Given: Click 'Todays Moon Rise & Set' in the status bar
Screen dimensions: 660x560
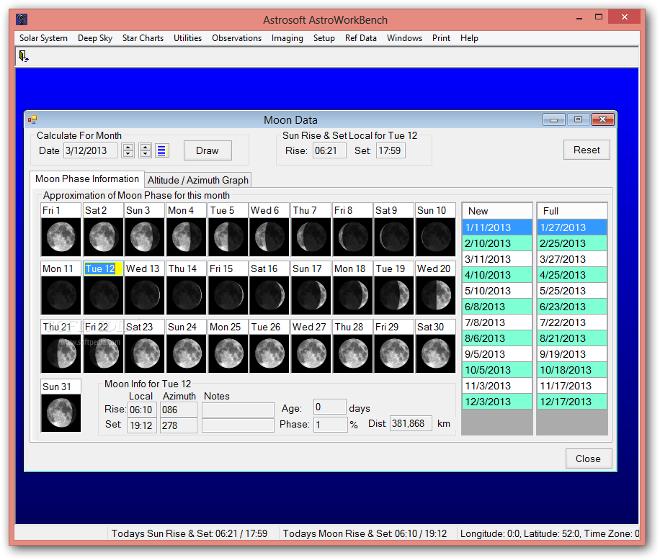Looking at the screenshot, I should point(365,533).
